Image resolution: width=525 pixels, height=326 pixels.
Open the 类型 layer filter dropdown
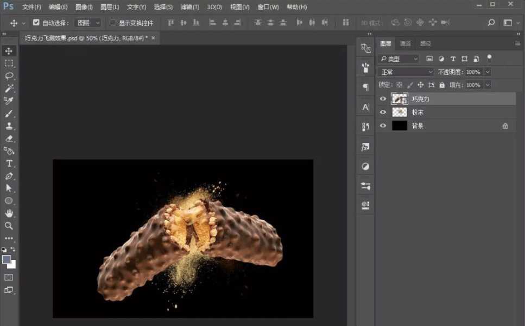point(399,58)
